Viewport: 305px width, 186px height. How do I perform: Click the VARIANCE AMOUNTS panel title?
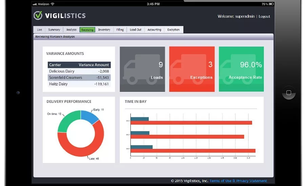(65, 53)
